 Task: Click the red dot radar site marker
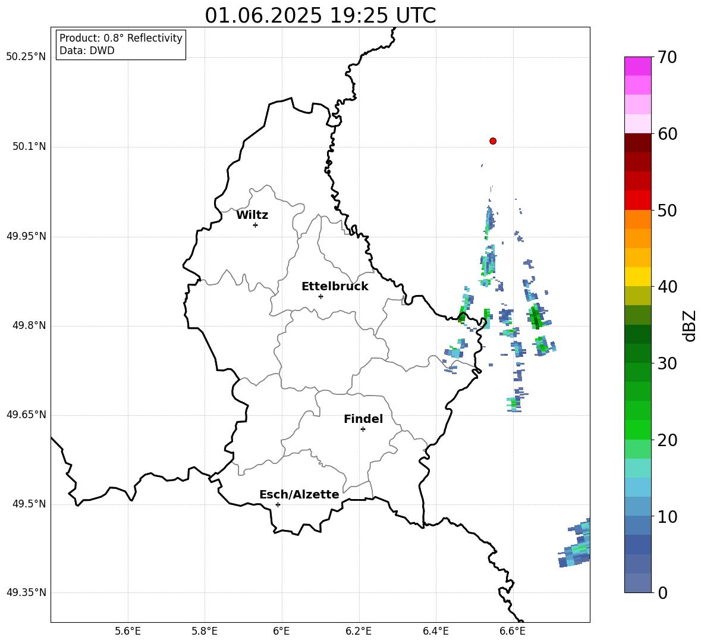point(493,141)
